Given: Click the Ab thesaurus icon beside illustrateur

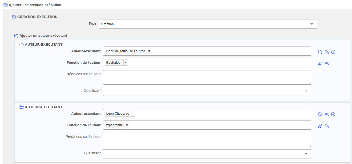Looking at the screenshot, I should click(x=320, y=64).
